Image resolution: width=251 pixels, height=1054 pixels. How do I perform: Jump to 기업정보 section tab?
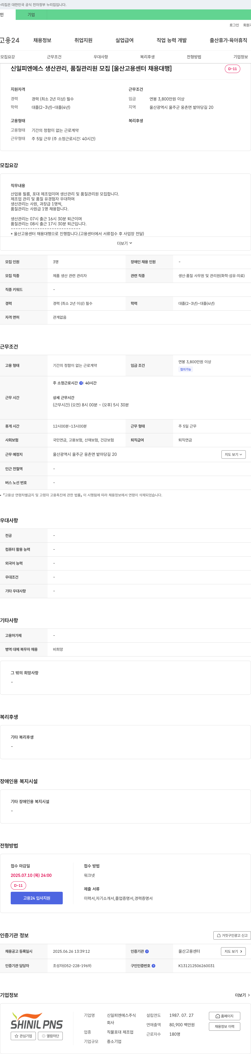[x=240, y=57]
